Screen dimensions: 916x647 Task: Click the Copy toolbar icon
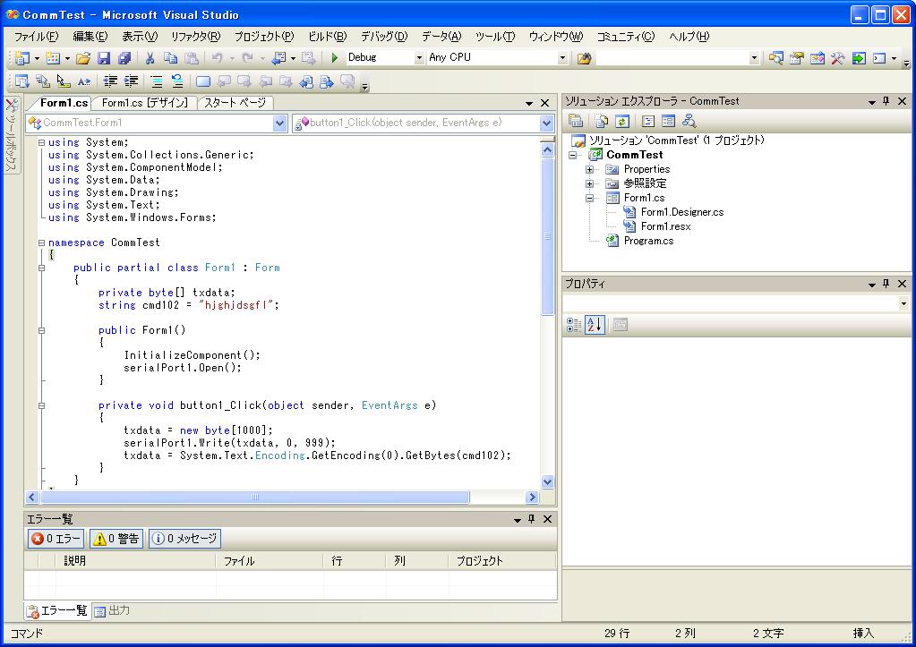[171, 58]
